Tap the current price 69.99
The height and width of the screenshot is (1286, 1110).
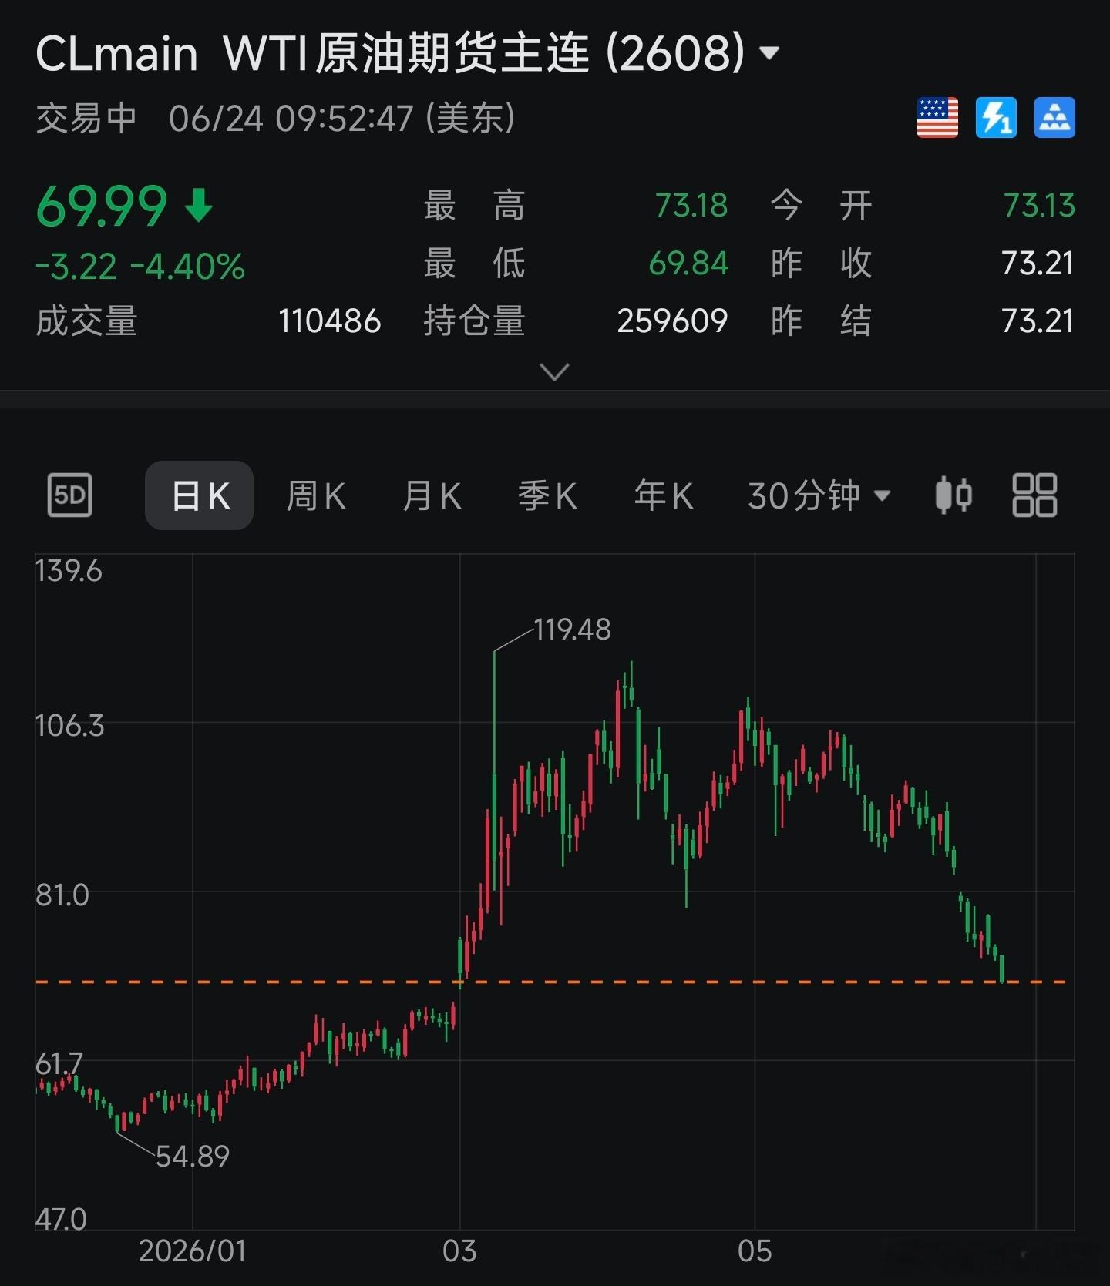pos(102,206)
